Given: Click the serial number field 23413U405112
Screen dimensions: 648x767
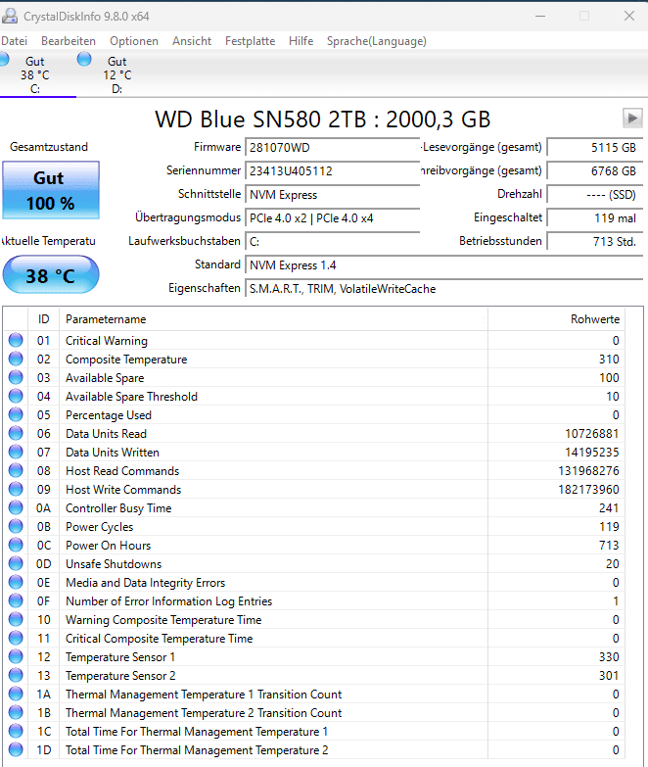Looking at the screenshot, I should [x=332, y=170].
